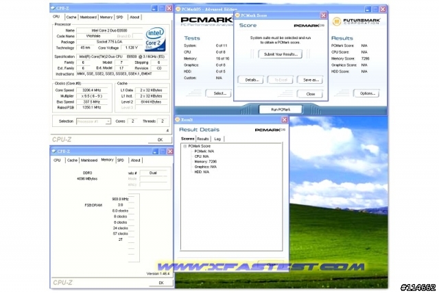Image resolution: width=439 pixels, height=293 pixels.
Task: Click the Bus Speed value 337.5 MHz
Action: point(91,102)
